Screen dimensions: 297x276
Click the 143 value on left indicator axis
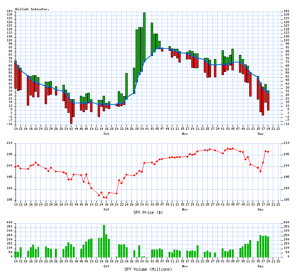point(9,11)
